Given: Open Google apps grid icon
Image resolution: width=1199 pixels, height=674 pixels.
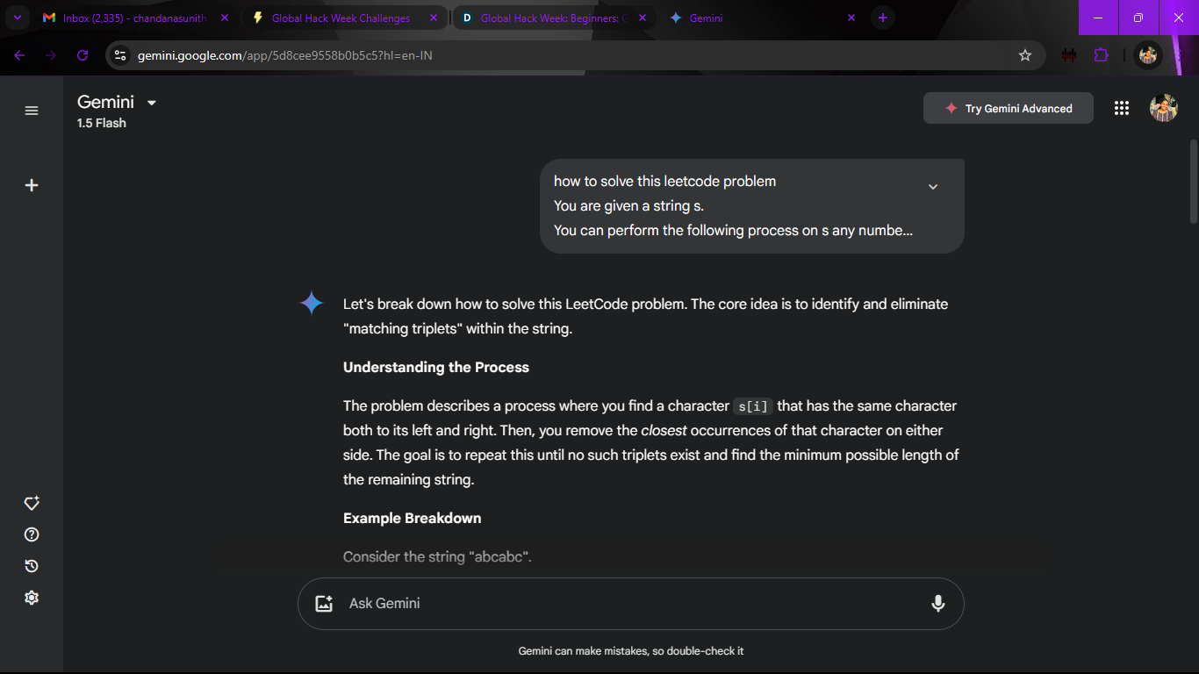Looking at the screenshot, I should [x=1121, y=108].
